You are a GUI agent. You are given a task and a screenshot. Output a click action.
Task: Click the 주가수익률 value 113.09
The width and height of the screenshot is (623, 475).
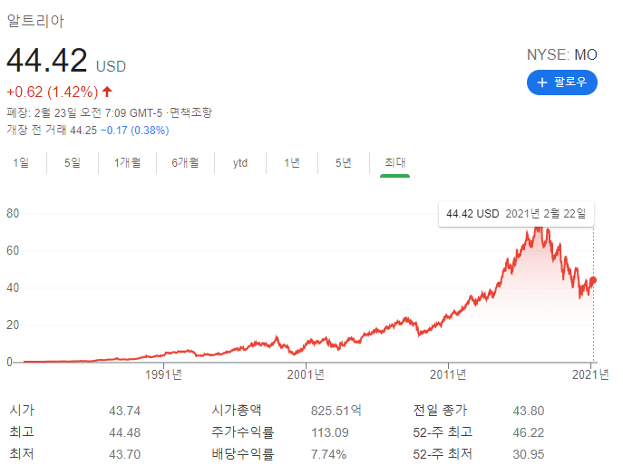[x=330, y=432]
